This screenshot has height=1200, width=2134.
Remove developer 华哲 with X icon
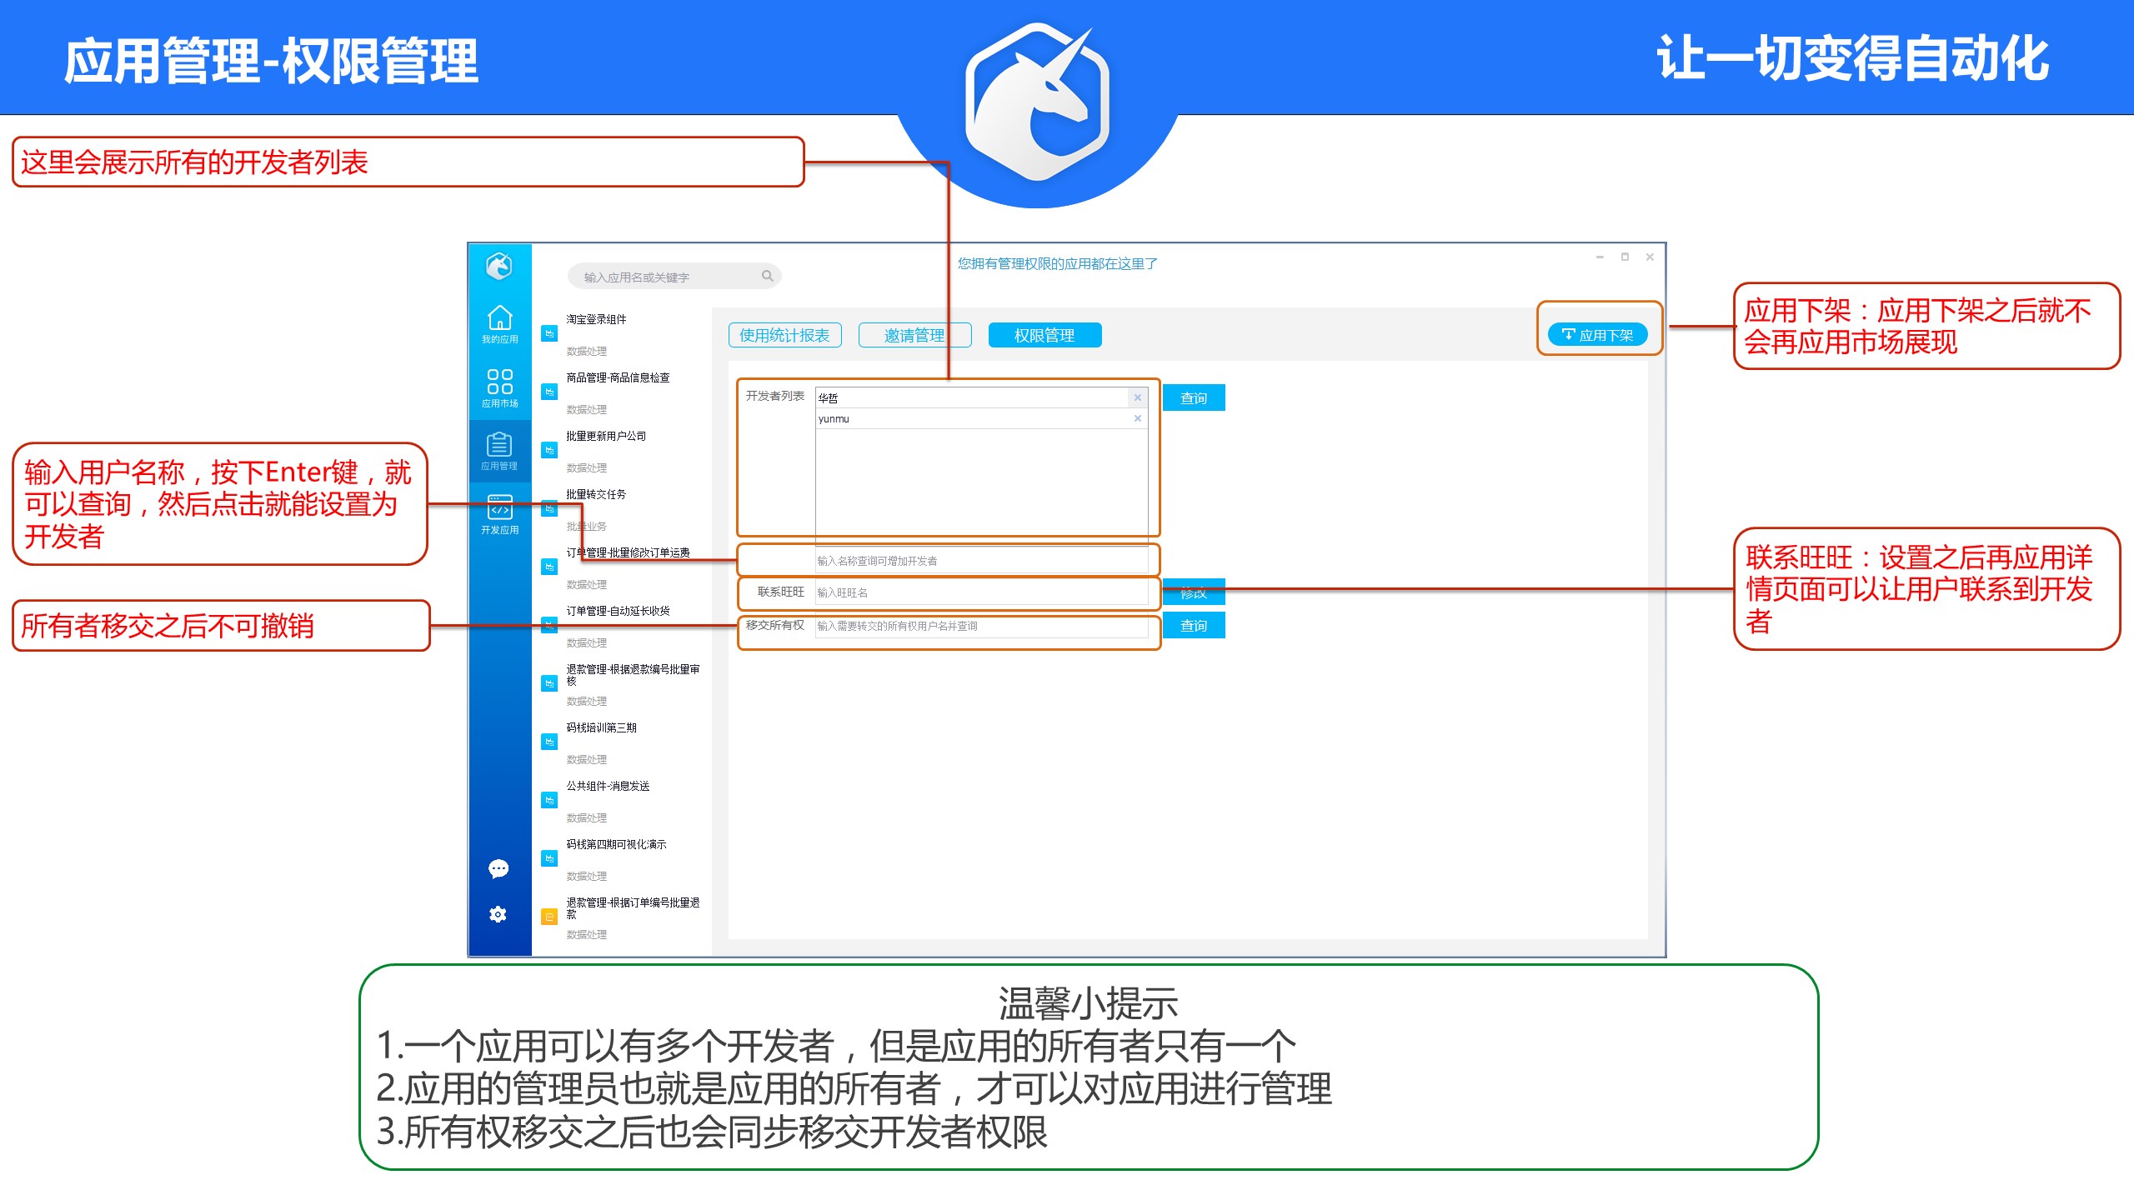(1137, 397)
